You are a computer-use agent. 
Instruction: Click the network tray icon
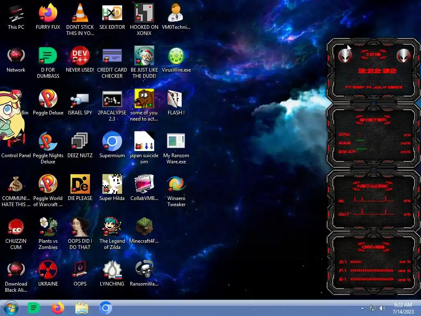click(x=372, y=308)
